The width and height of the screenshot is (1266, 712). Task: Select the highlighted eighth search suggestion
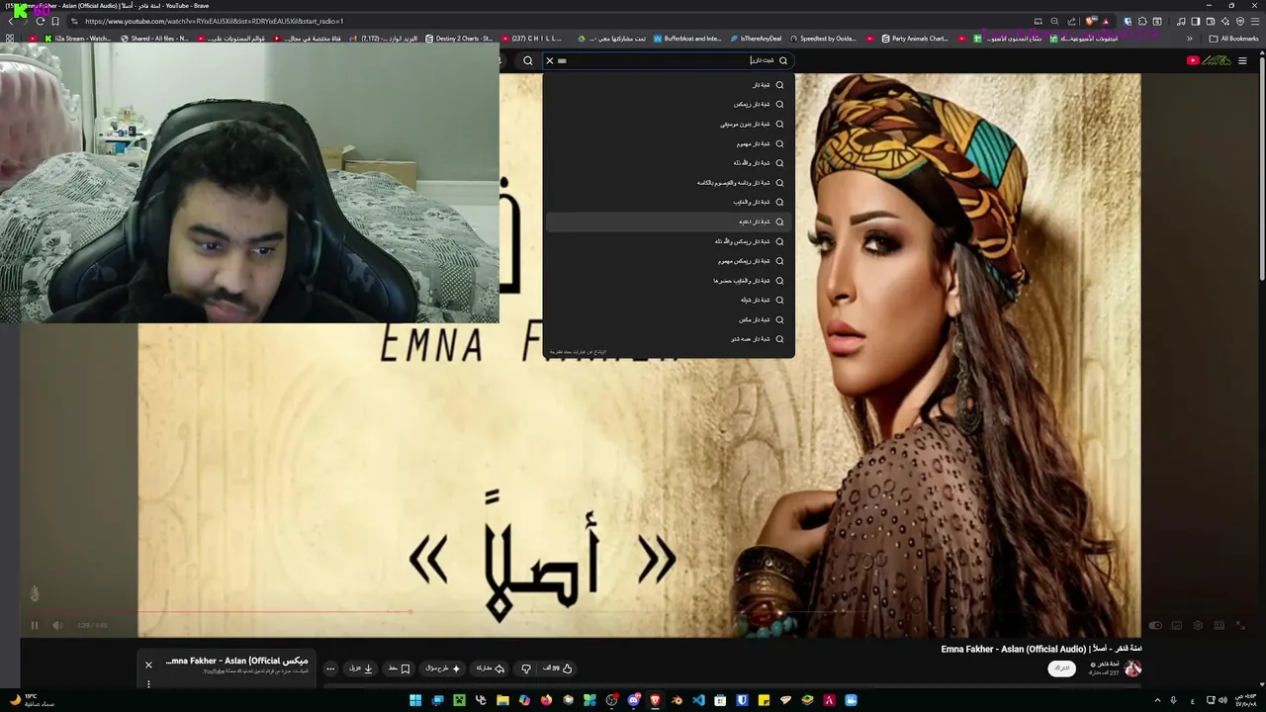coord(668,222)
